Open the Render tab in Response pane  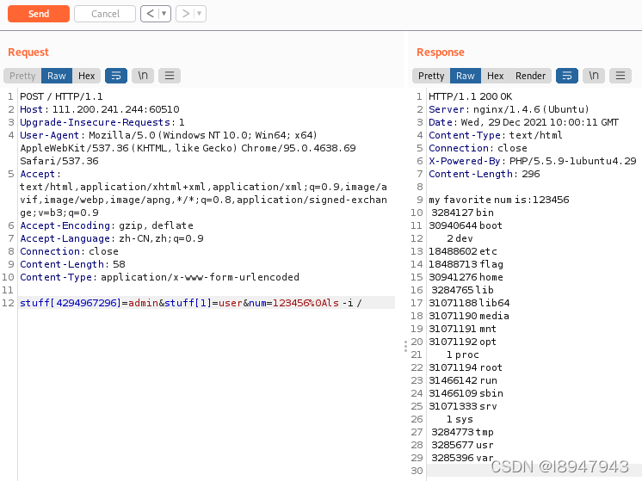tap(531, 76)
